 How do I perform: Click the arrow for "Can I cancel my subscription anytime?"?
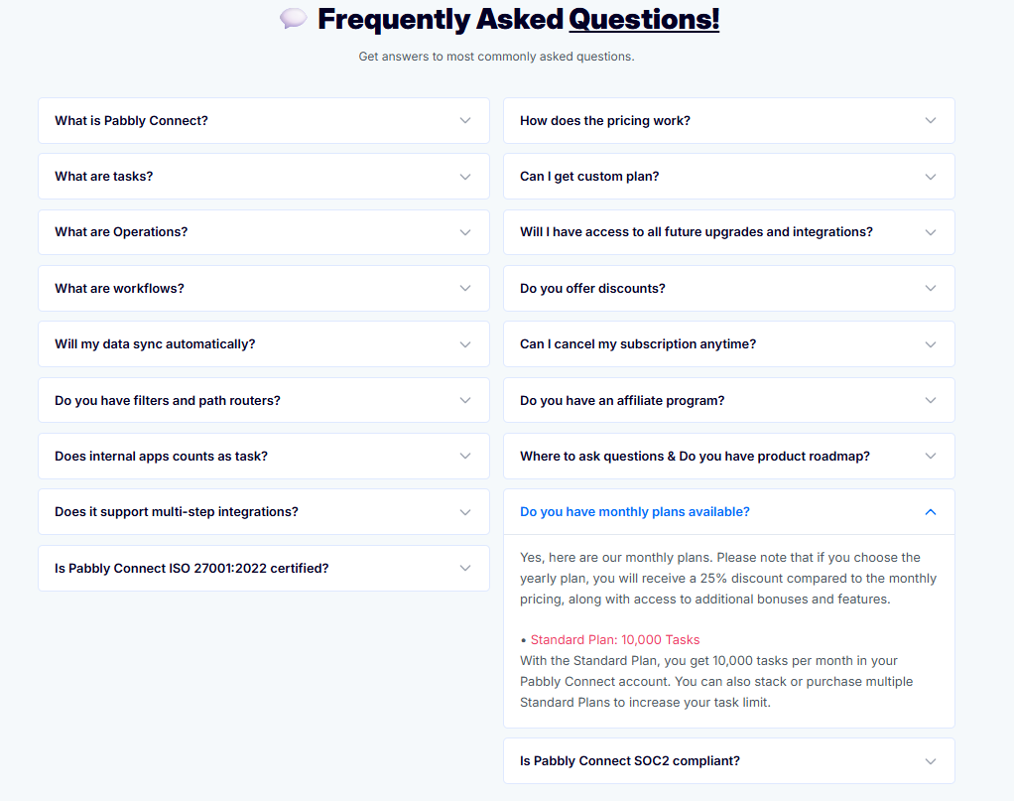[931, 344]
